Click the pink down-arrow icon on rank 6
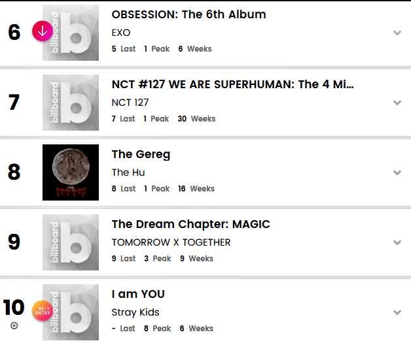Image resolution: width=411 pixels, height=343 pixels. point(43,31)
